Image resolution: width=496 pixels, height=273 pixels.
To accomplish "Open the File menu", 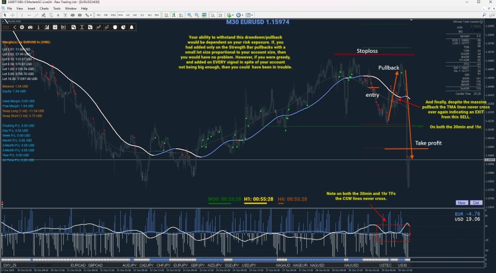I will point(9,9).
